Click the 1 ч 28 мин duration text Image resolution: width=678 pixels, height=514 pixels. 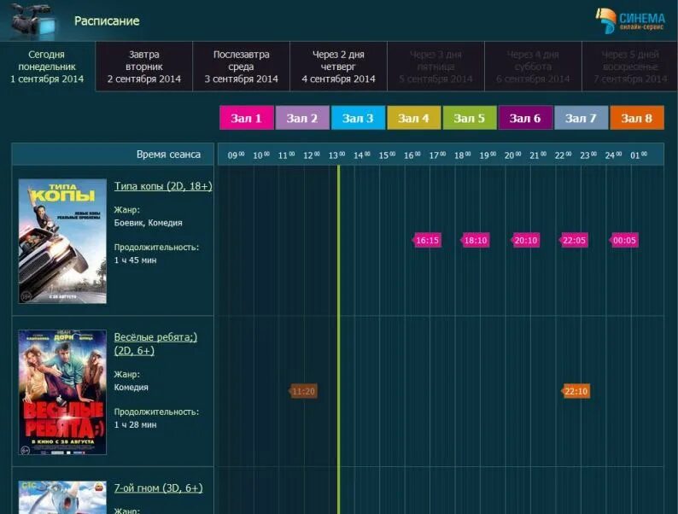135,425
